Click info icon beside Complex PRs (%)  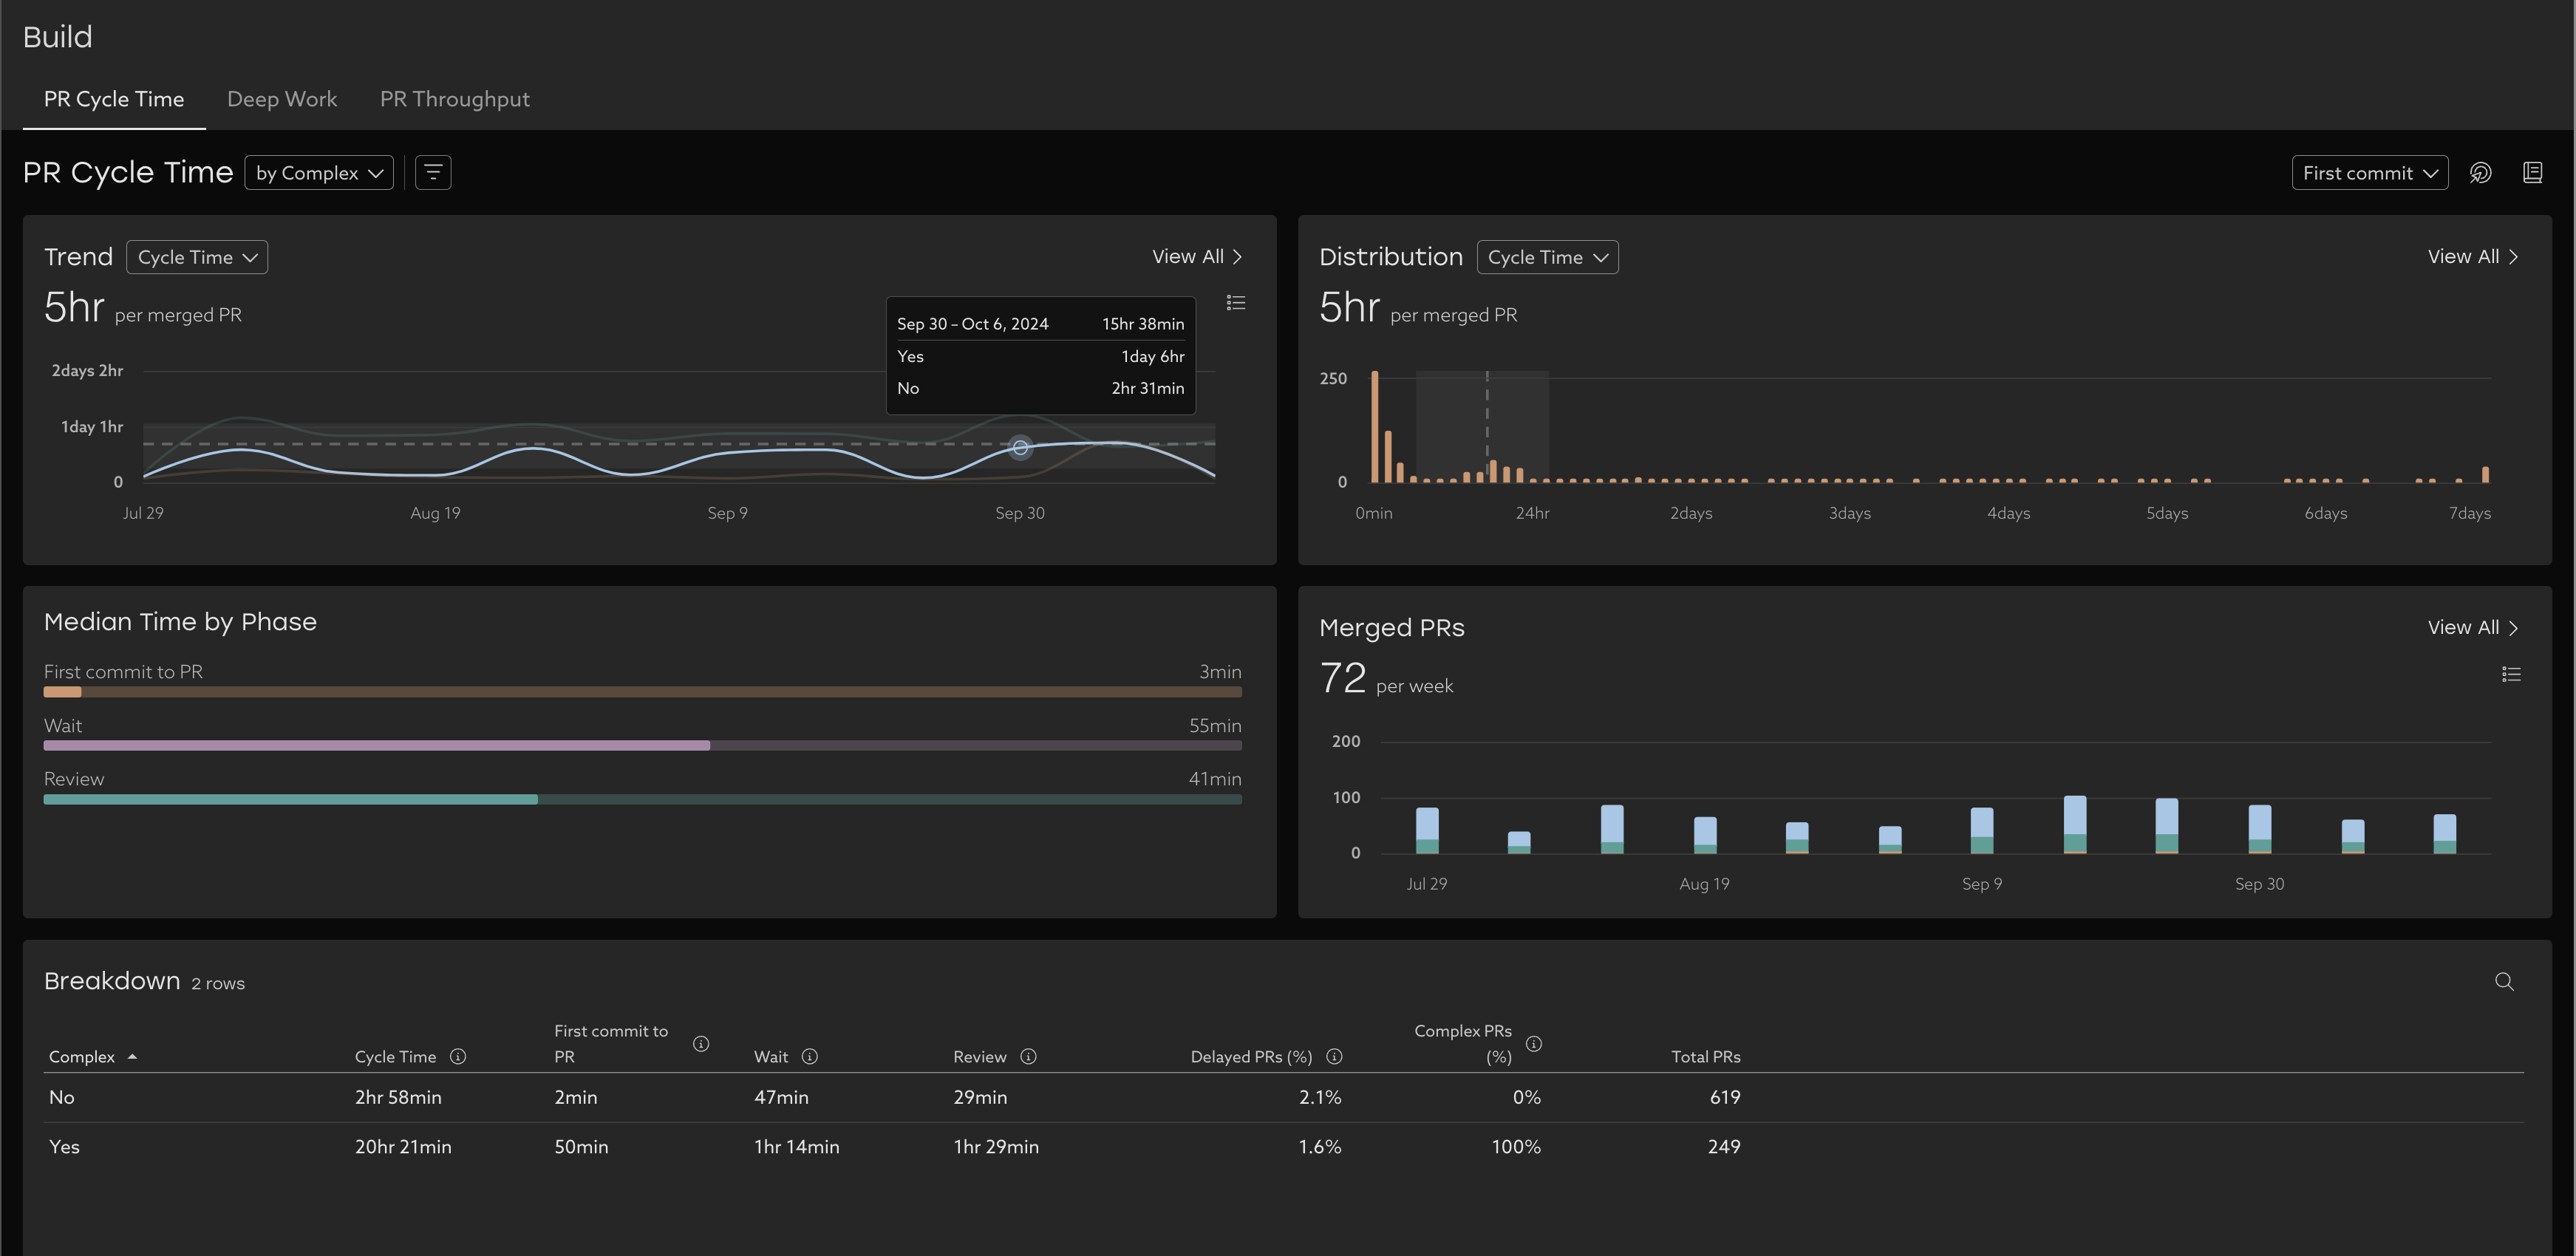click(1534, 1044)
